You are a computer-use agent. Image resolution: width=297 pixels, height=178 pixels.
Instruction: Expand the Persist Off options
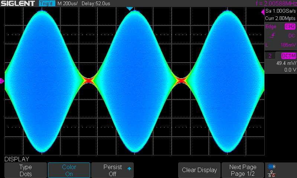112,170
